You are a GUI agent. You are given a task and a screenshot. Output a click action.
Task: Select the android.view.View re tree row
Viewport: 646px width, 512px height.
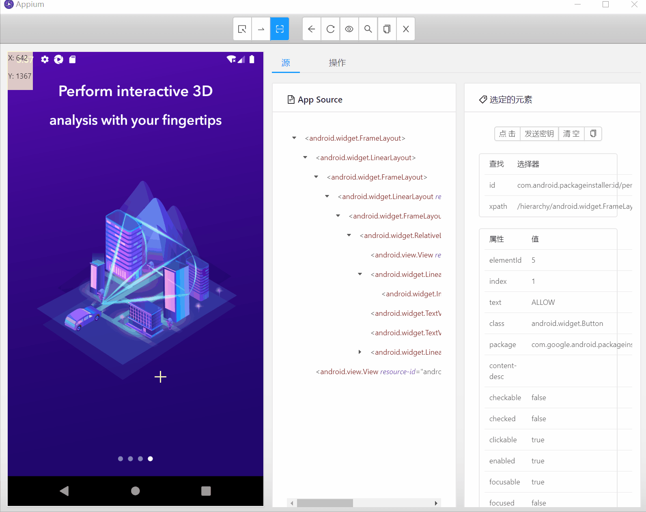[406, 255]
